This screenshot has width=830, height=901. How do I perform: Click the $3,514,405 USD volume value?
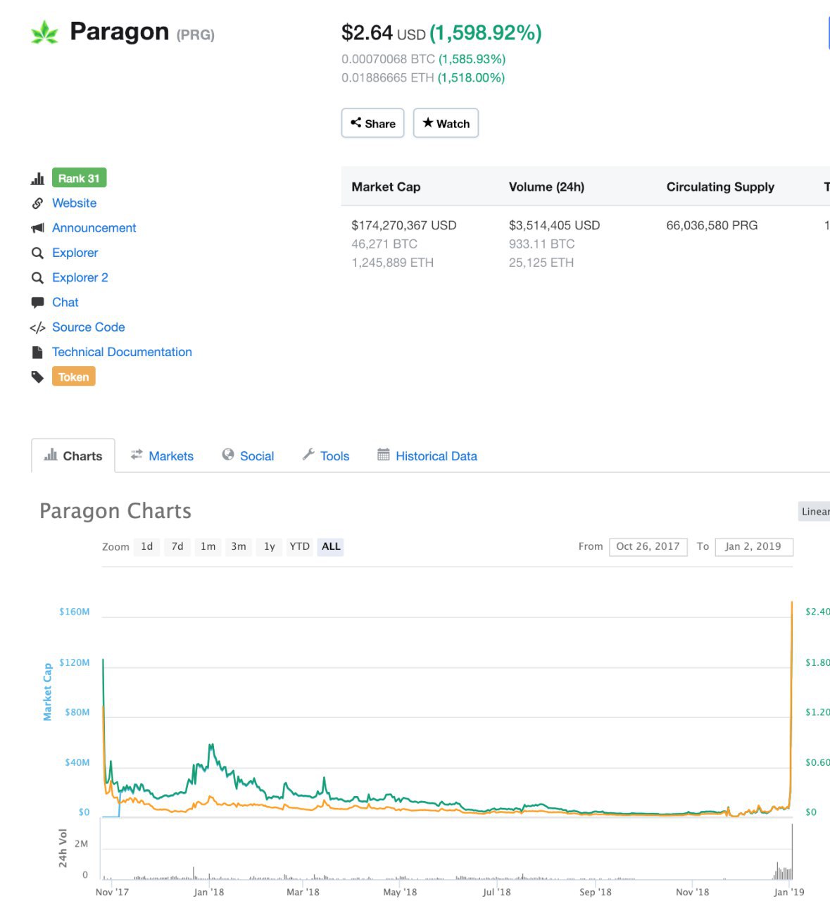pos(554,225)
